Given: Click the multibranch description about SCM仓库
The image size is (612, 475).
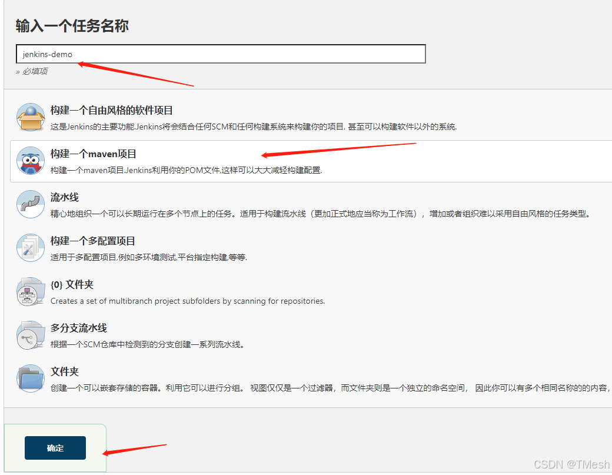Looking at the screenshot, I should [148, 345].
